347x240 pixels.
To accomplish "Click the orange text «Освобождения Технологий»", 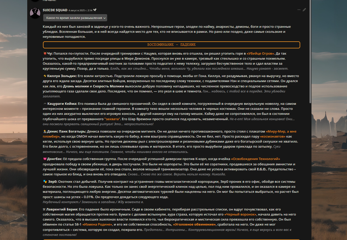I will click(x=256, y=159).
